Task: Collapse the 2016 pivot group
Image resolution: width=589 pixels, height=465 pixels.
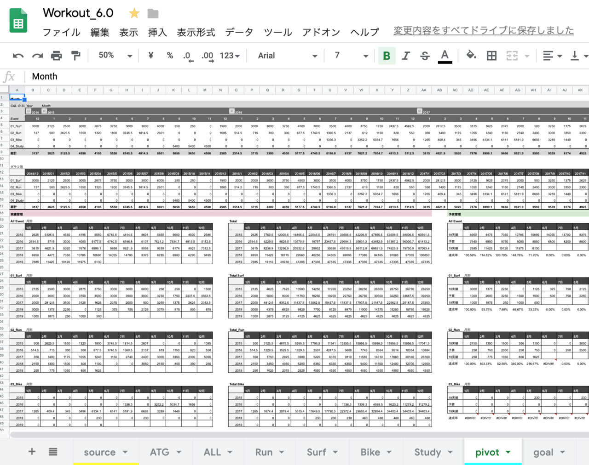Action: pos(232,112)
